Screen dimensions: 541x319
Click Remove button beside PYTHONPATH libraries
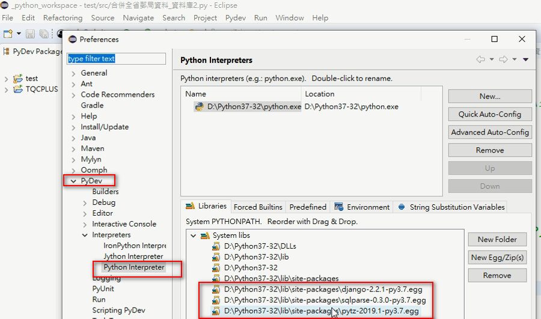click(497, 275)
